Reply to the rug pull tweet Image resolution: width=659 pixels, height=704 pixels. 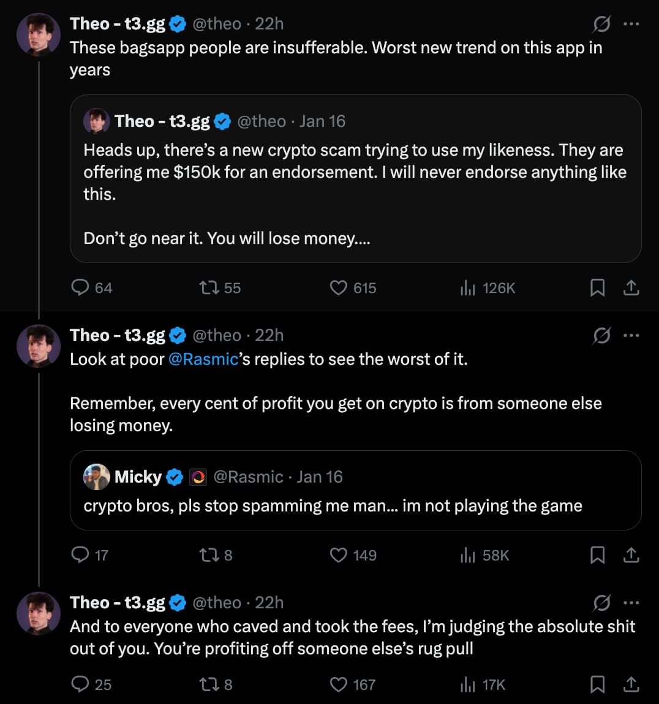[81, 684]
